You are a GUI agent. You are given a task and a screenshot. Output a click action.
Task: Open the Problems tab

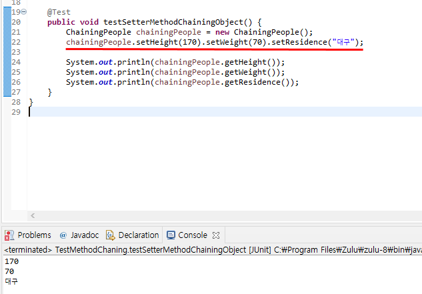pyautogui.click(x=28, y=235)
